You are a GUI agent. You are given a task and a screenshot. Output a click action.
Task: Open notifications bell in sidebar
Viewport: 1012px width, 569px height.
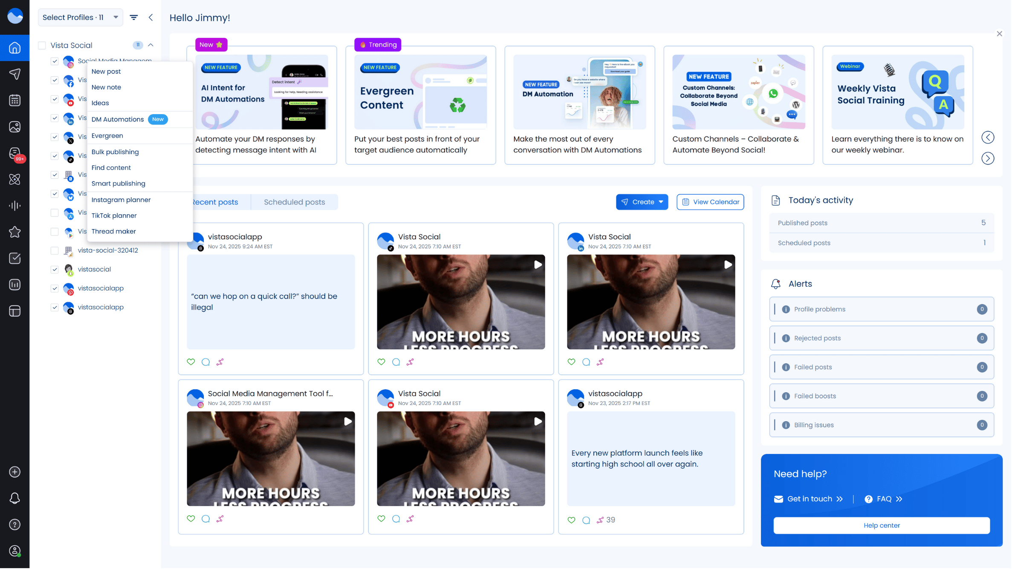click(x=14, y=498)
